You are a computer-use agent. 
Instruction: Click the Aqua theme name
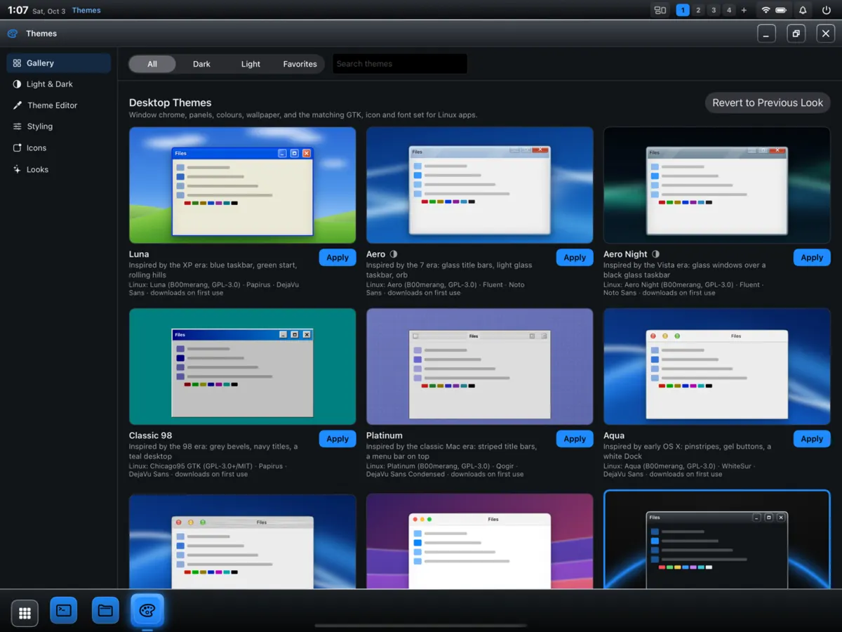coord(614,435)
